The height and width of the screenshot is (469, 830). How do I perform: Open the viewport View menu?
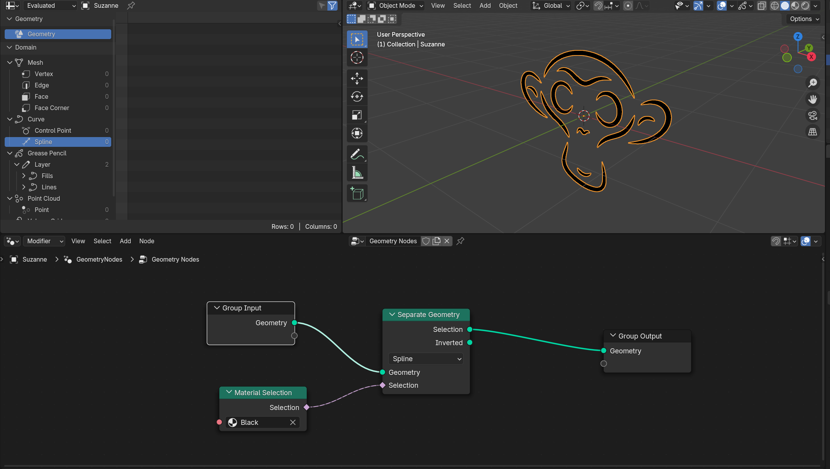click(x=438, y=5)
